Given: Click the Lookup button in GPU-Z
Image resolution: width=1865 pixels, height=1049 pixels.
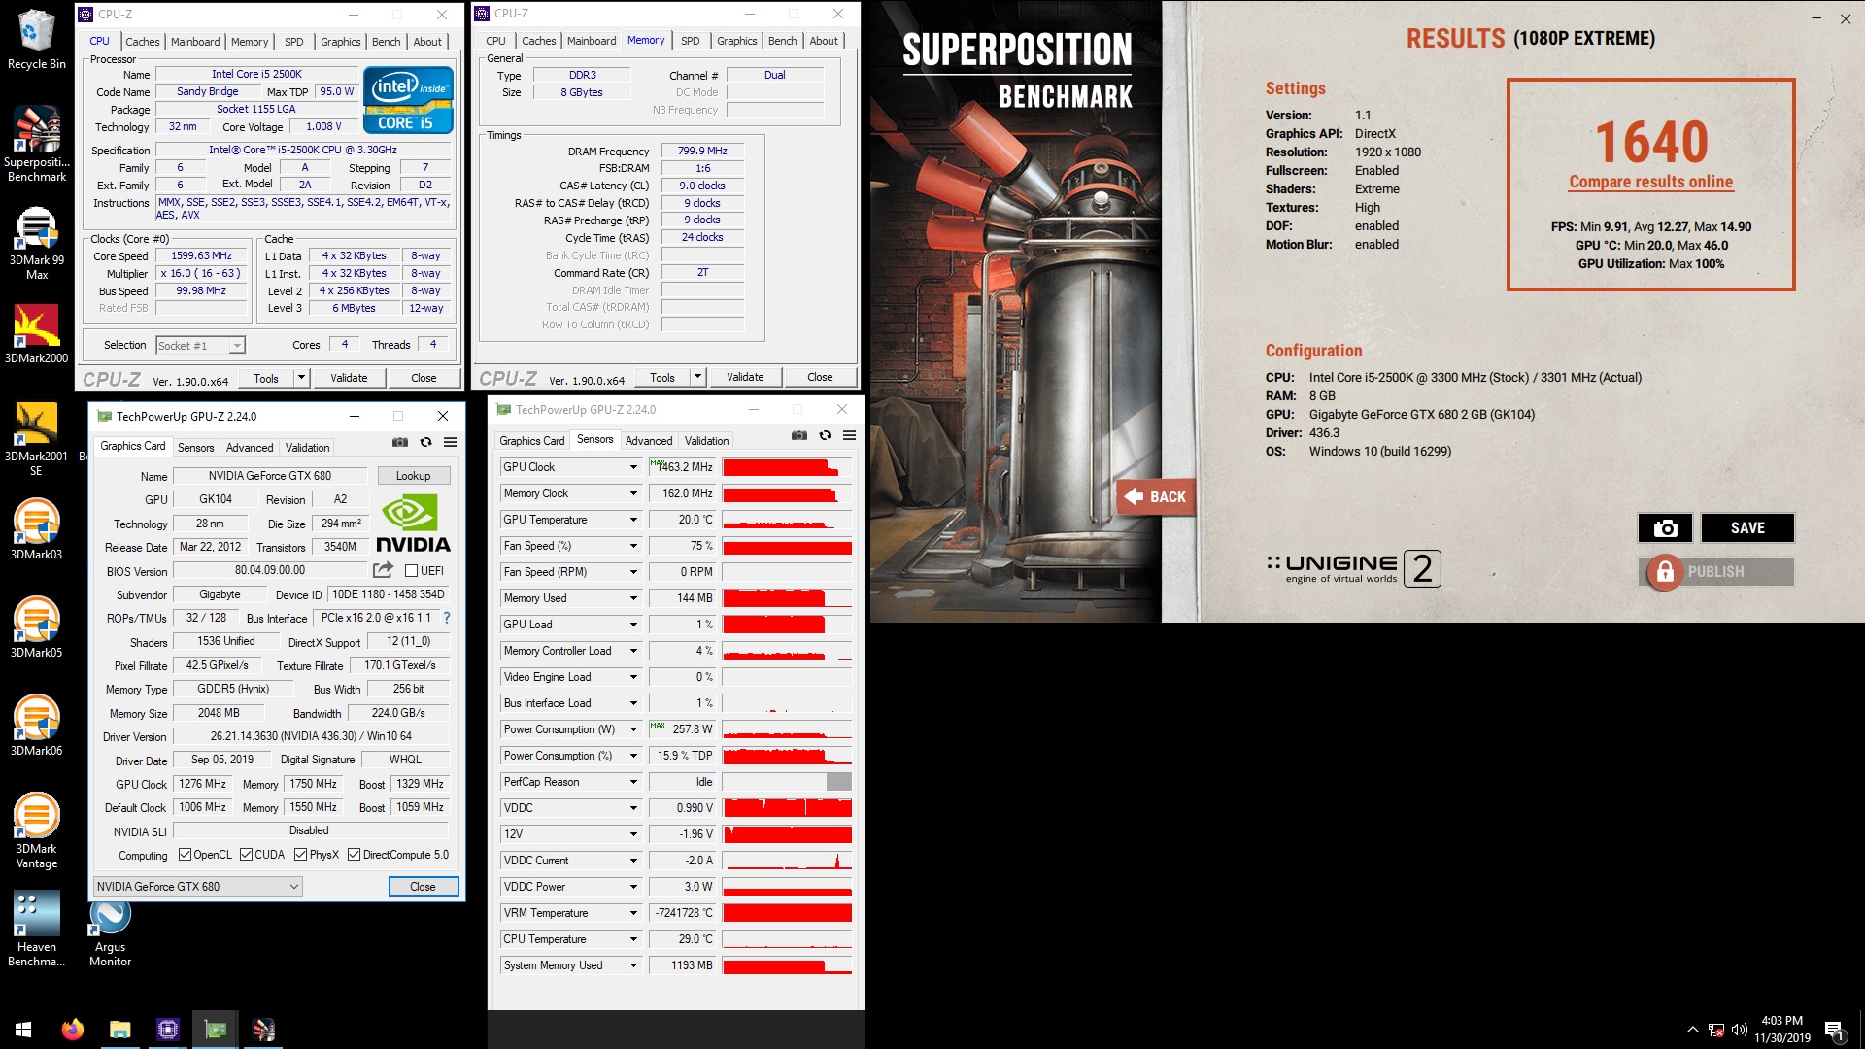Looking at the screenshot, I should (x=413, y=476).
